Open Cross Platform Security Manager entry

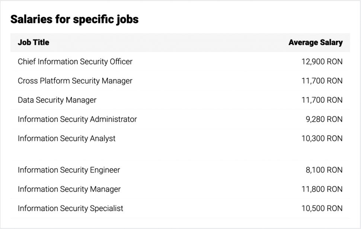coord(75,81)
